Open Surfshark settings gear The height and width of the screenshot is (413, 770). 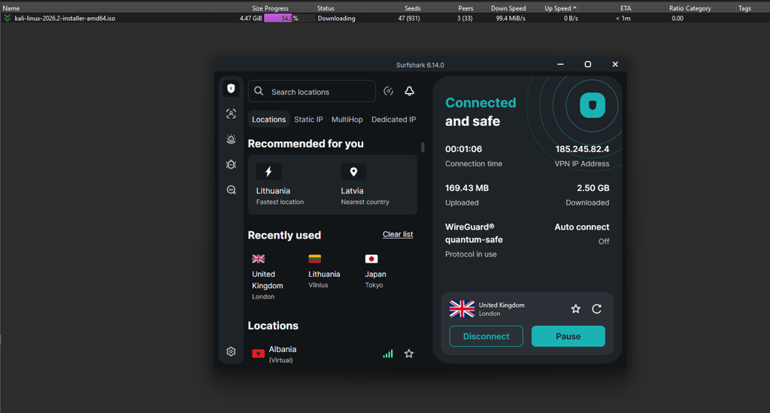(x=231, y=351)
